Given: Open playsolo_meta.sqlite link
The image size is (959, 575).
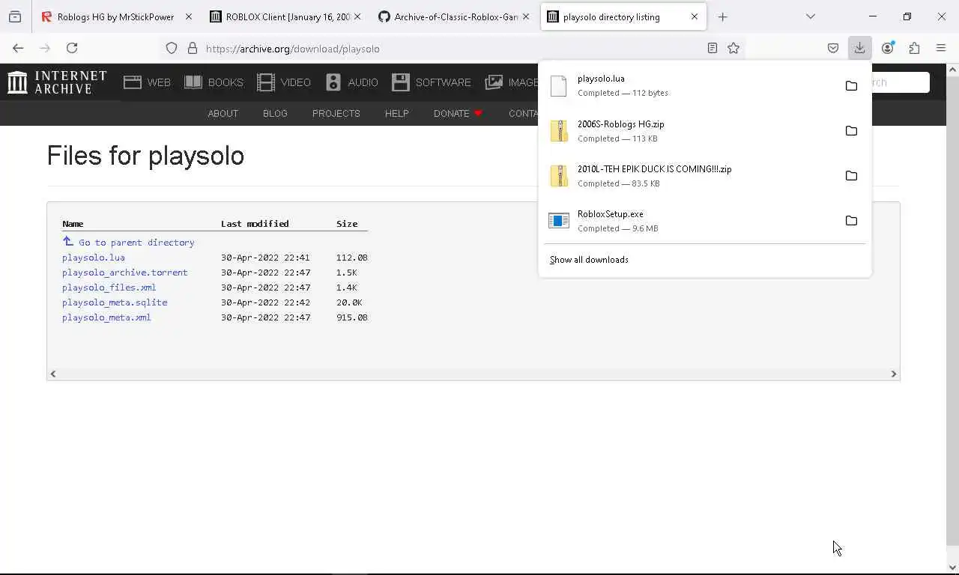Looking at the screenshot, I should pyautogui.click(x=115, y=302).
